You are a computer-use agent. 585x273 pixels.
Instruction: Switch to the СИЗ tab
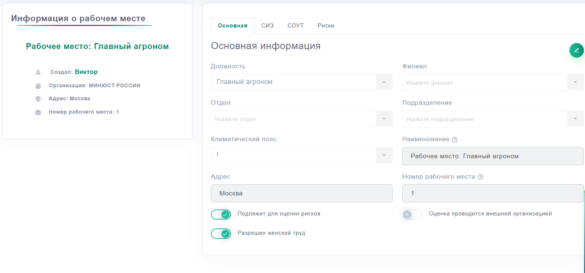(267, 26)
